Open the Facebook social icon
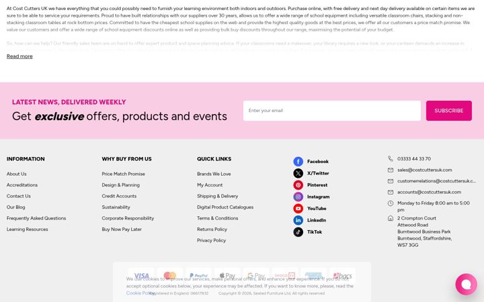The width and height of the screenshot is (484, 302). (x=298, y=162)
